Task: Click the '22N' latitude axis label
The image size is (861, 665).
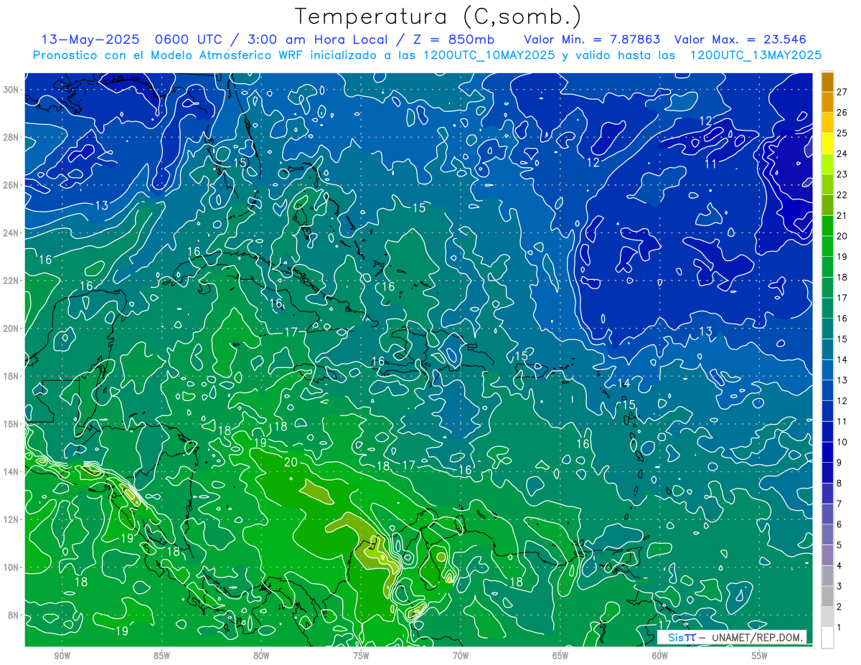Action: pyautogui.click(x=11, y=280)
